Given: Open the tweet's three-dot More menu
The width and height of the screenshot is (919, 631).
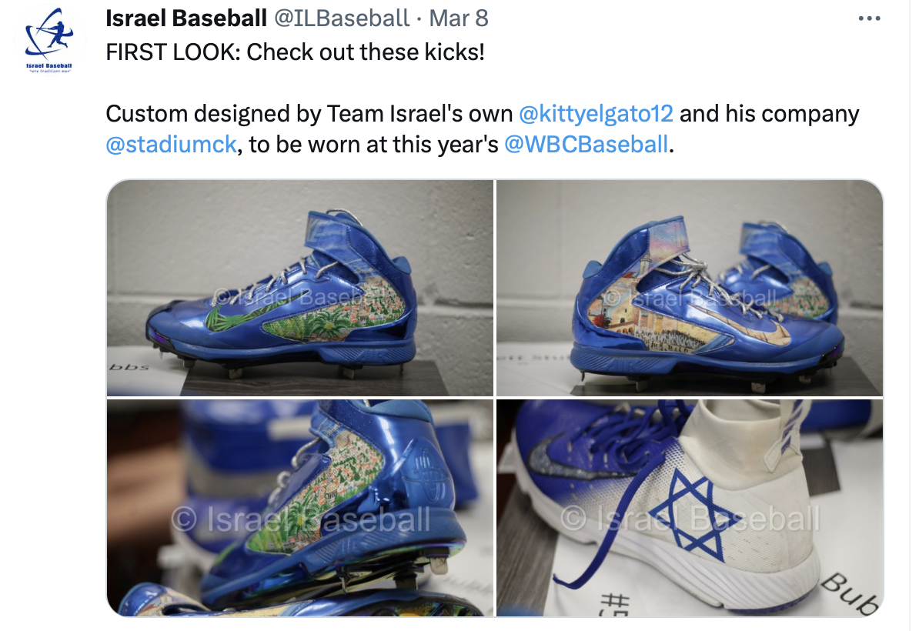Looking at the screenshot, I should click(869, 18).
